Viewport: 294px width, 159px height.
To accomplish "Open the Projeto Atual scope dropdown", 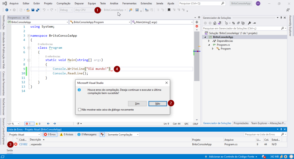I will pos(24,134).
